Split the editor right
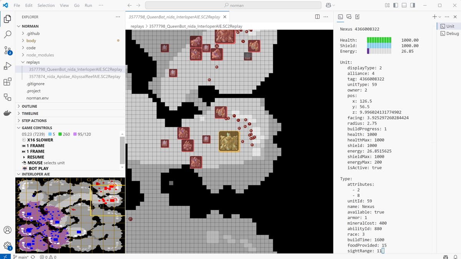Screen dimensions: 461x259 317,17
